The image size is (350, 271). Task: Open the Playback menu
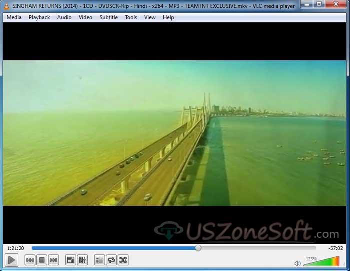39,17
